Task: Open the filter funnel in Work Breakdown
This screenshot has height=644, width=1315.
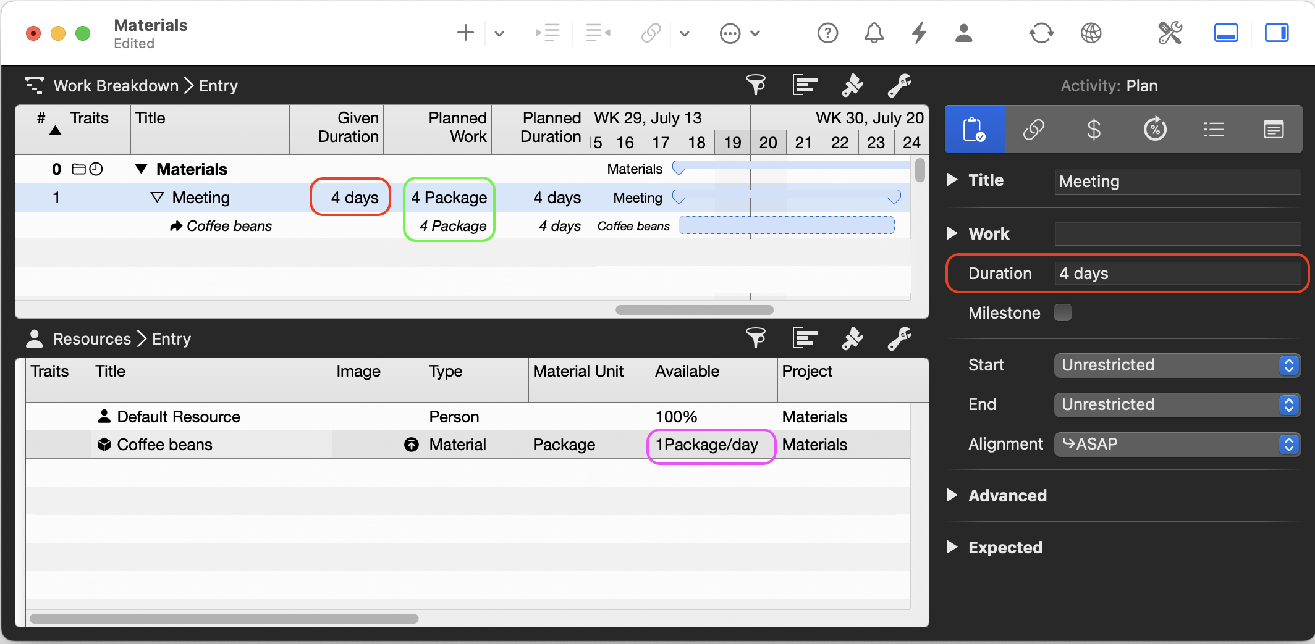Action: point(755,85)
